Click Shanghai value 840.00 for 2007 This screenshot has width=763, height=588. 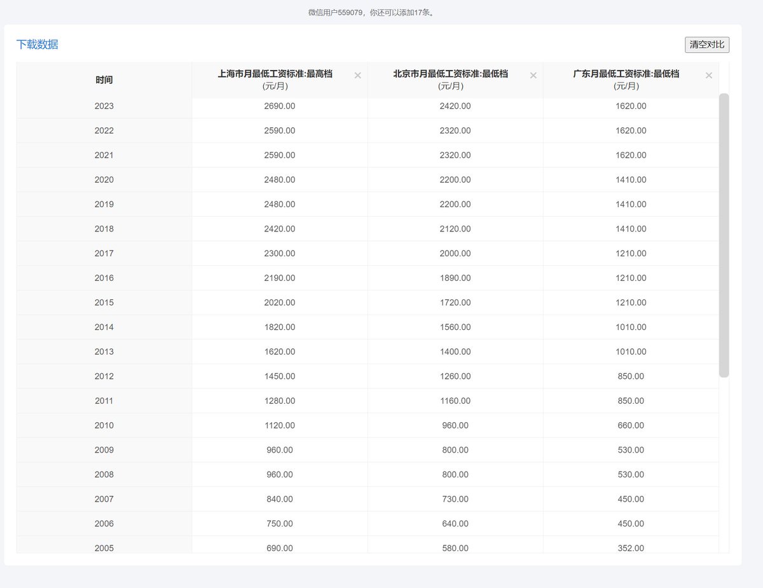[280, 499]
